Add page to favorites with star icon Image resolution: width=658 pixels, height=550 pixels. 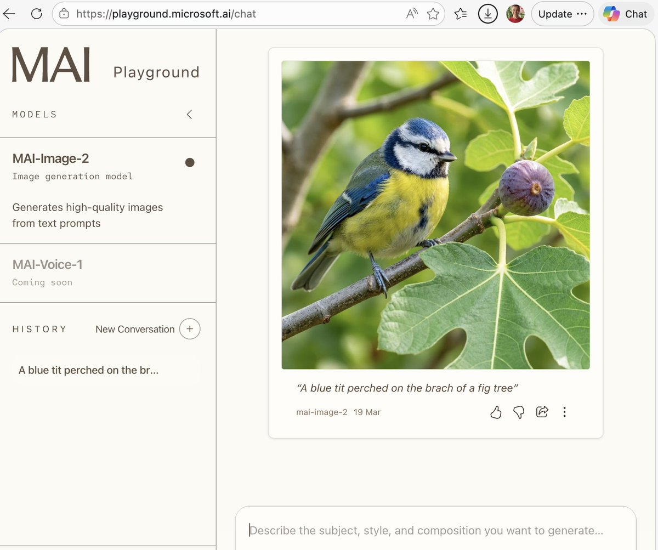pos(433,14)
